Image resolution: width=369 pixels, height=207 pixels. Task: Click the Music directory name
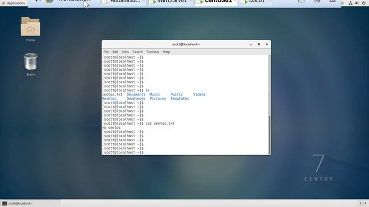tap(155, 94)
